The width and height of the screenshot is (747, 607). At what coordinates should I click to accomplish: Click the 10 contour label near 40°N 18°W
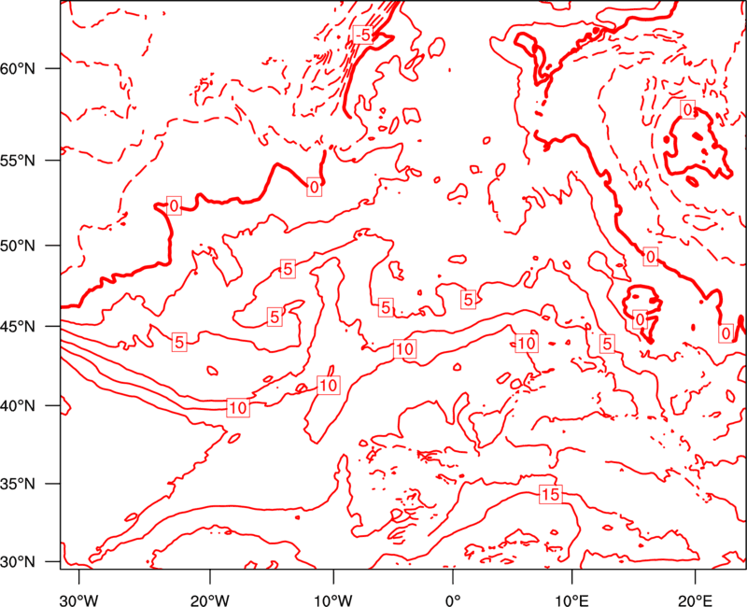pyautogui.click(x=238, y=408)
